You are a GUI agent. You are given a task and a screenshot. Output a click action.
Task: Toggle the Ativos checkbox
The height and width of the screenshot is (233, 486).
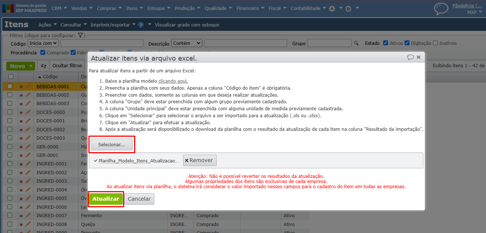pos(385,43)
